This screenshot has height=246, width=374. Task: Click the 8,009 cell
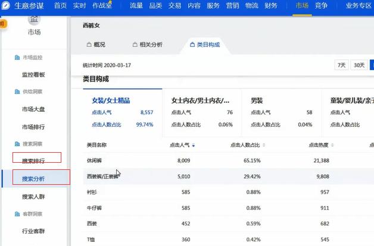(183, 160)
